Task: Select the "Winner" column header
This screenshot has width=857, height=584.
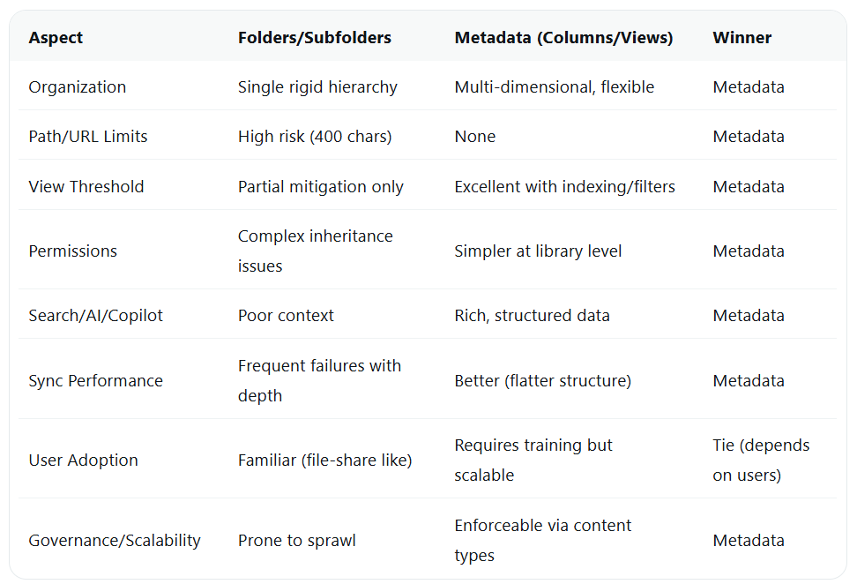Action: [741, 38]
